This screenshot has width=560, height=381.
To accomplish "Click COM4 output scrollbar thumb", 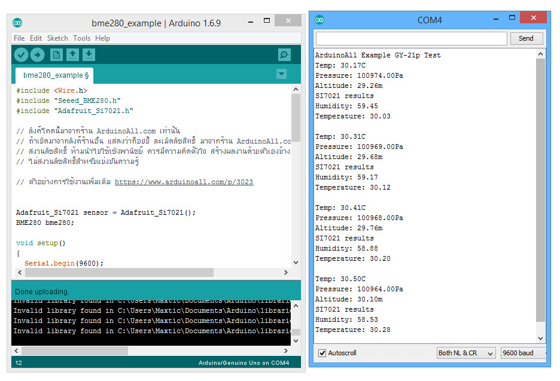I will [x=541, y=191].
